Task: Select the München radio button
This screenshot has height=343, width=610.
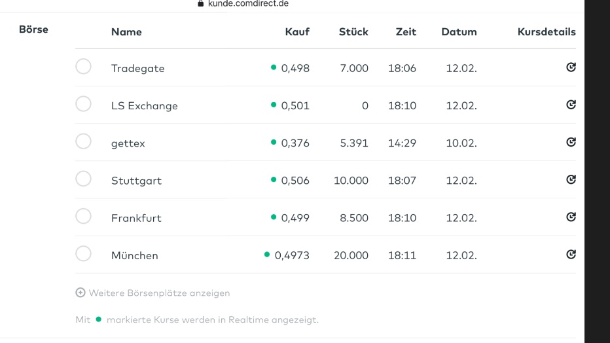Action: click(83, 254)
